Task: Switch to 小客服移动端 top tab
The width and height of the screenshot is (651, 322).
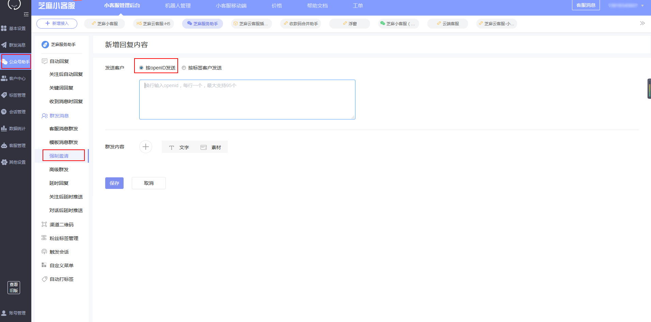Action: coord(231,6)
